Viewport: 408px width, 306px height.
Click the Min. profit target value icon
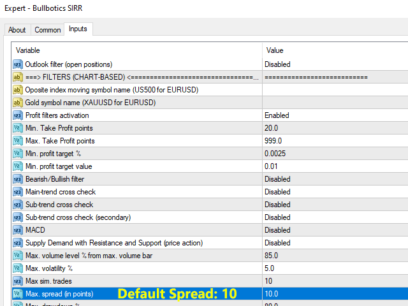[x=18, y=166]
